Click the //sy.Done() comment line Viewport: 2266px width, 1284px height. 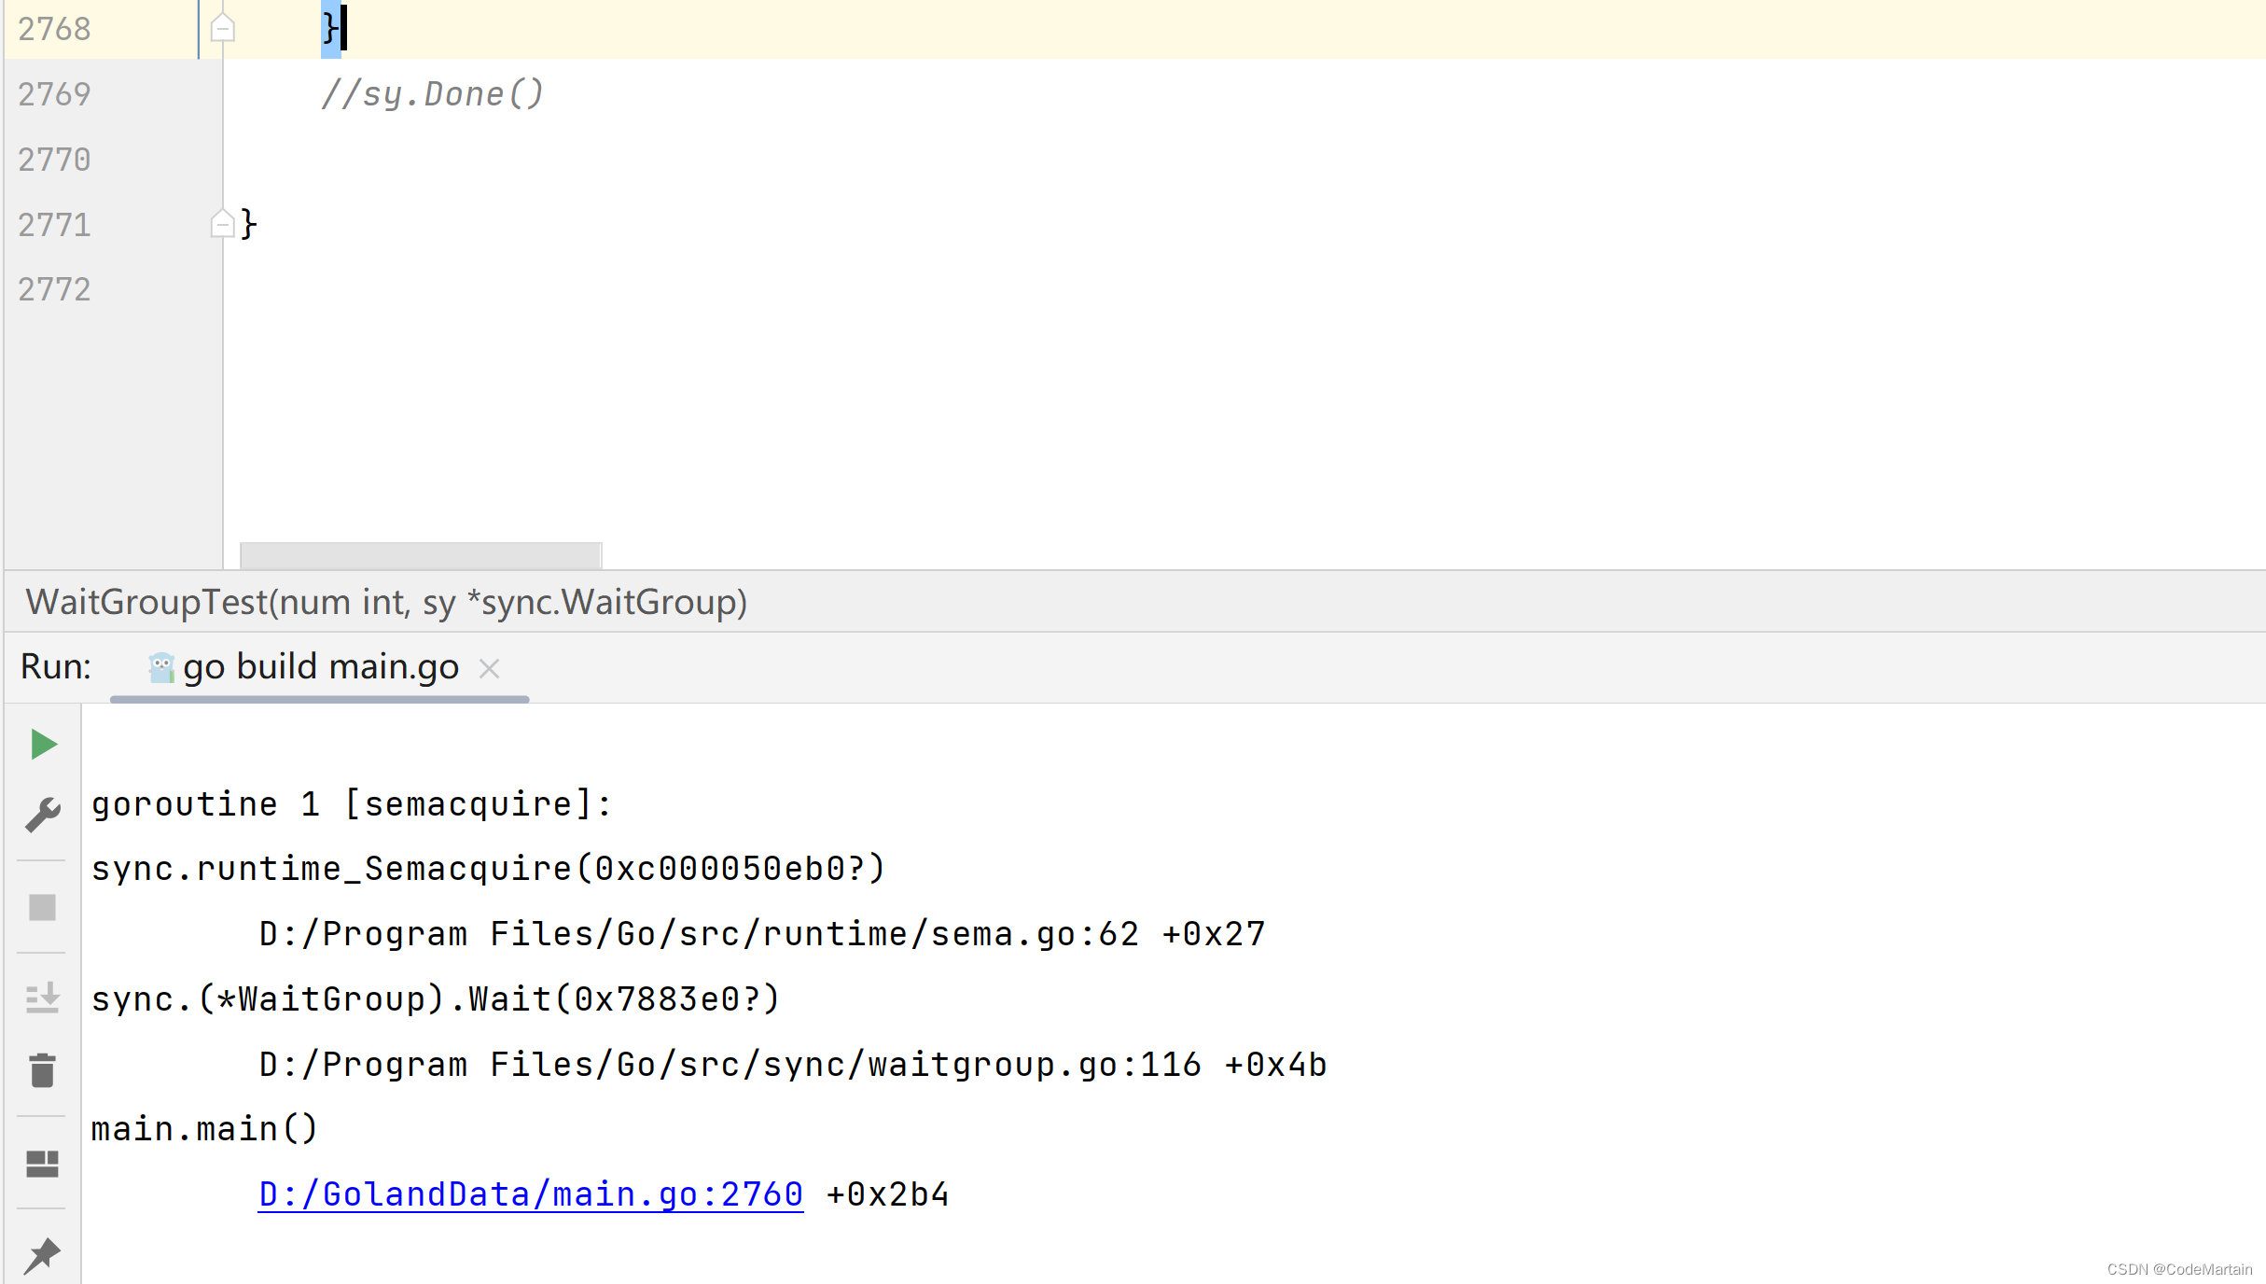[x=432, y=94]
